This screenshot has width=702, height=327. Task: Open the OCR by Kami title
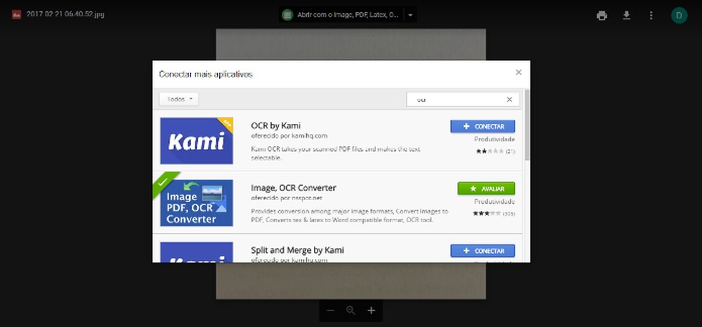pos(276,125)
